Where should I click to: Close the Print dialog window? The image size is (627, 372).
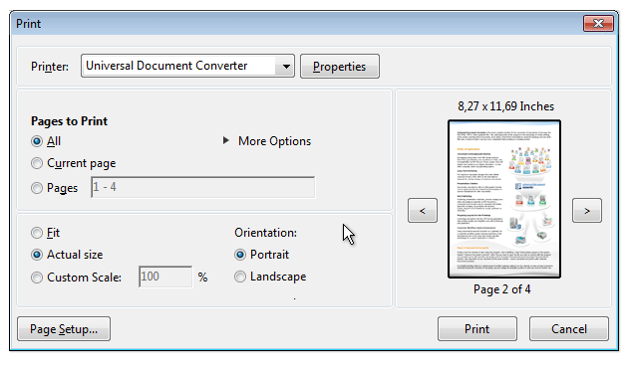[x=598, y=24]
